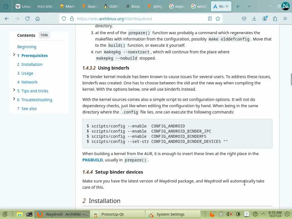292x219 pixels.
Task: Open the KDE application launcher
Action: pyautogui.click(x=5, y=214)
